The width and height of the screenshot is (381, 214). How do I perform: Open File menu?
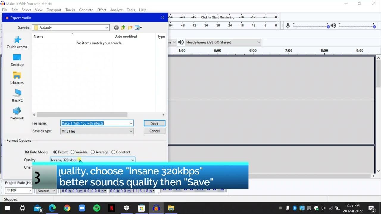pos(5,10)
